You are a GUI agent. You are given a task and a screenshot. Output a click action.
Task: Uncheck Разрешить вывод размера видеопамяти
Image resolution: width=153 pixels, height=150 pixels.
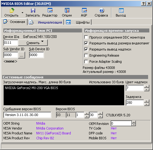(x=86, y=43)
